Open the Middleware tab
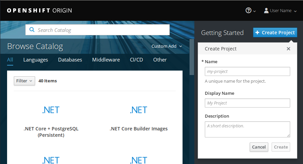Viewport: 303px width, 164px height. (x=106, y=60)
